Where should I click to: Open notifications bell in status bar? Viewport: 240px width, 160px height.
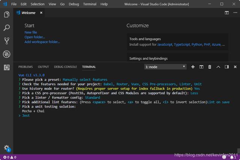[x=233, y=157]
